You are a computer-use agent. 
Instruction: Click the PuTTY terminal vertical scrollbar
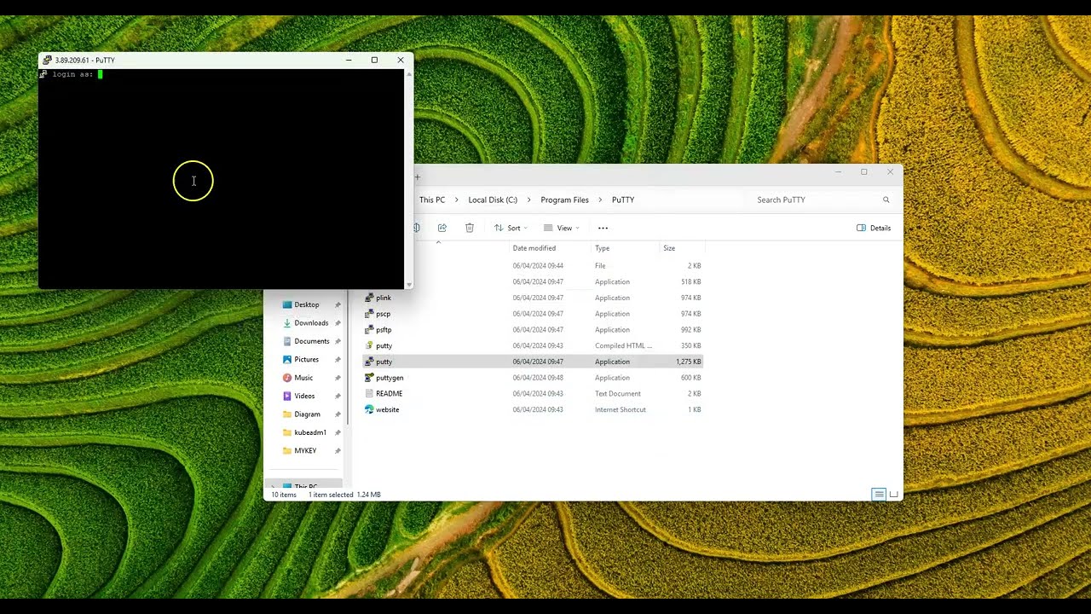tap(409, 179)
